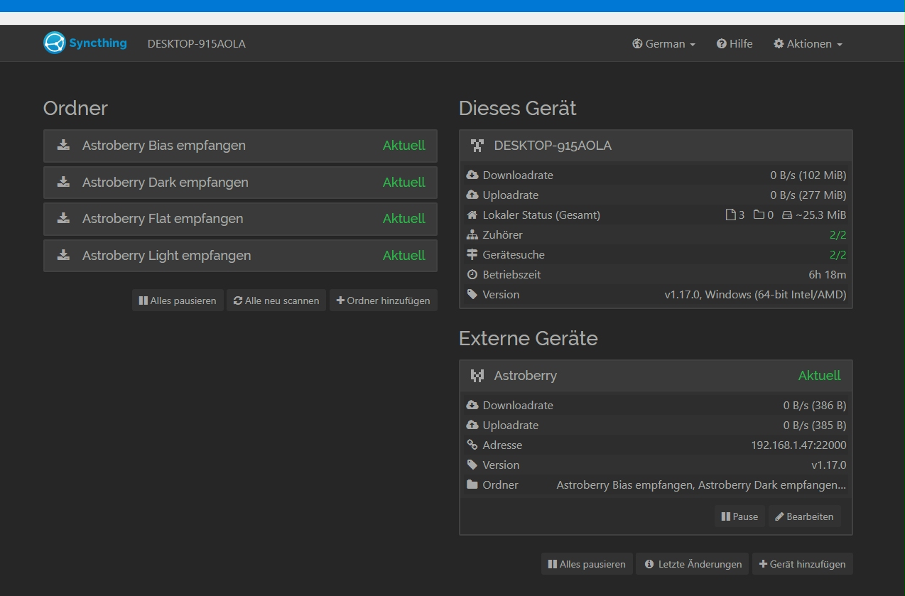905x596 pixels.
Task: Click the Syncthing logo icon
Action: 54,43
